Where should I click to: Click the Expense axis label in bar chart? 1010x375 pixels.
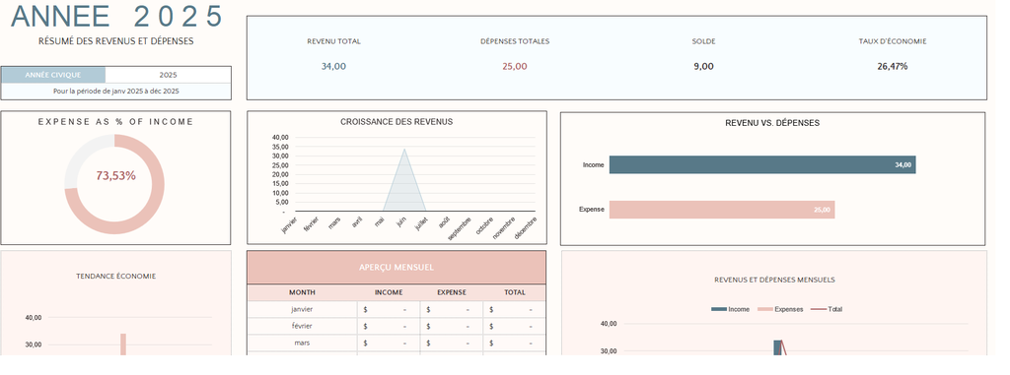click(592, 209)
